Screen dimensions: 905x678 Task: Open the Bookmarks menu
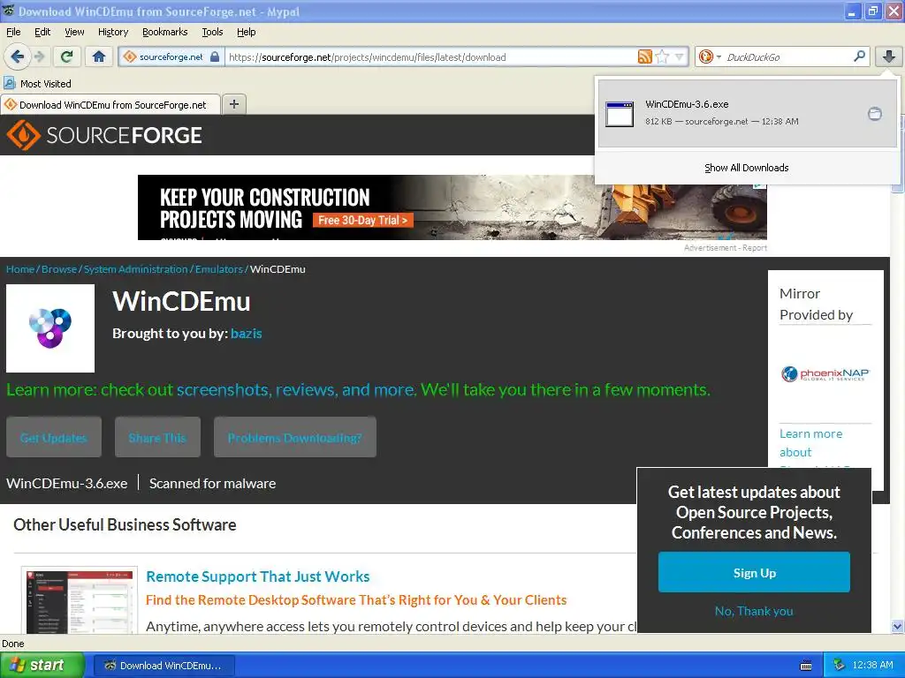164,32
